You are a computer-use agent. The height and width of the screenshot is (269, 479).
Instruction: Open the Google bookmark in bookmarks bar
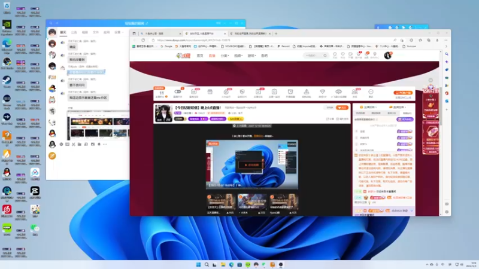(166, 47)
